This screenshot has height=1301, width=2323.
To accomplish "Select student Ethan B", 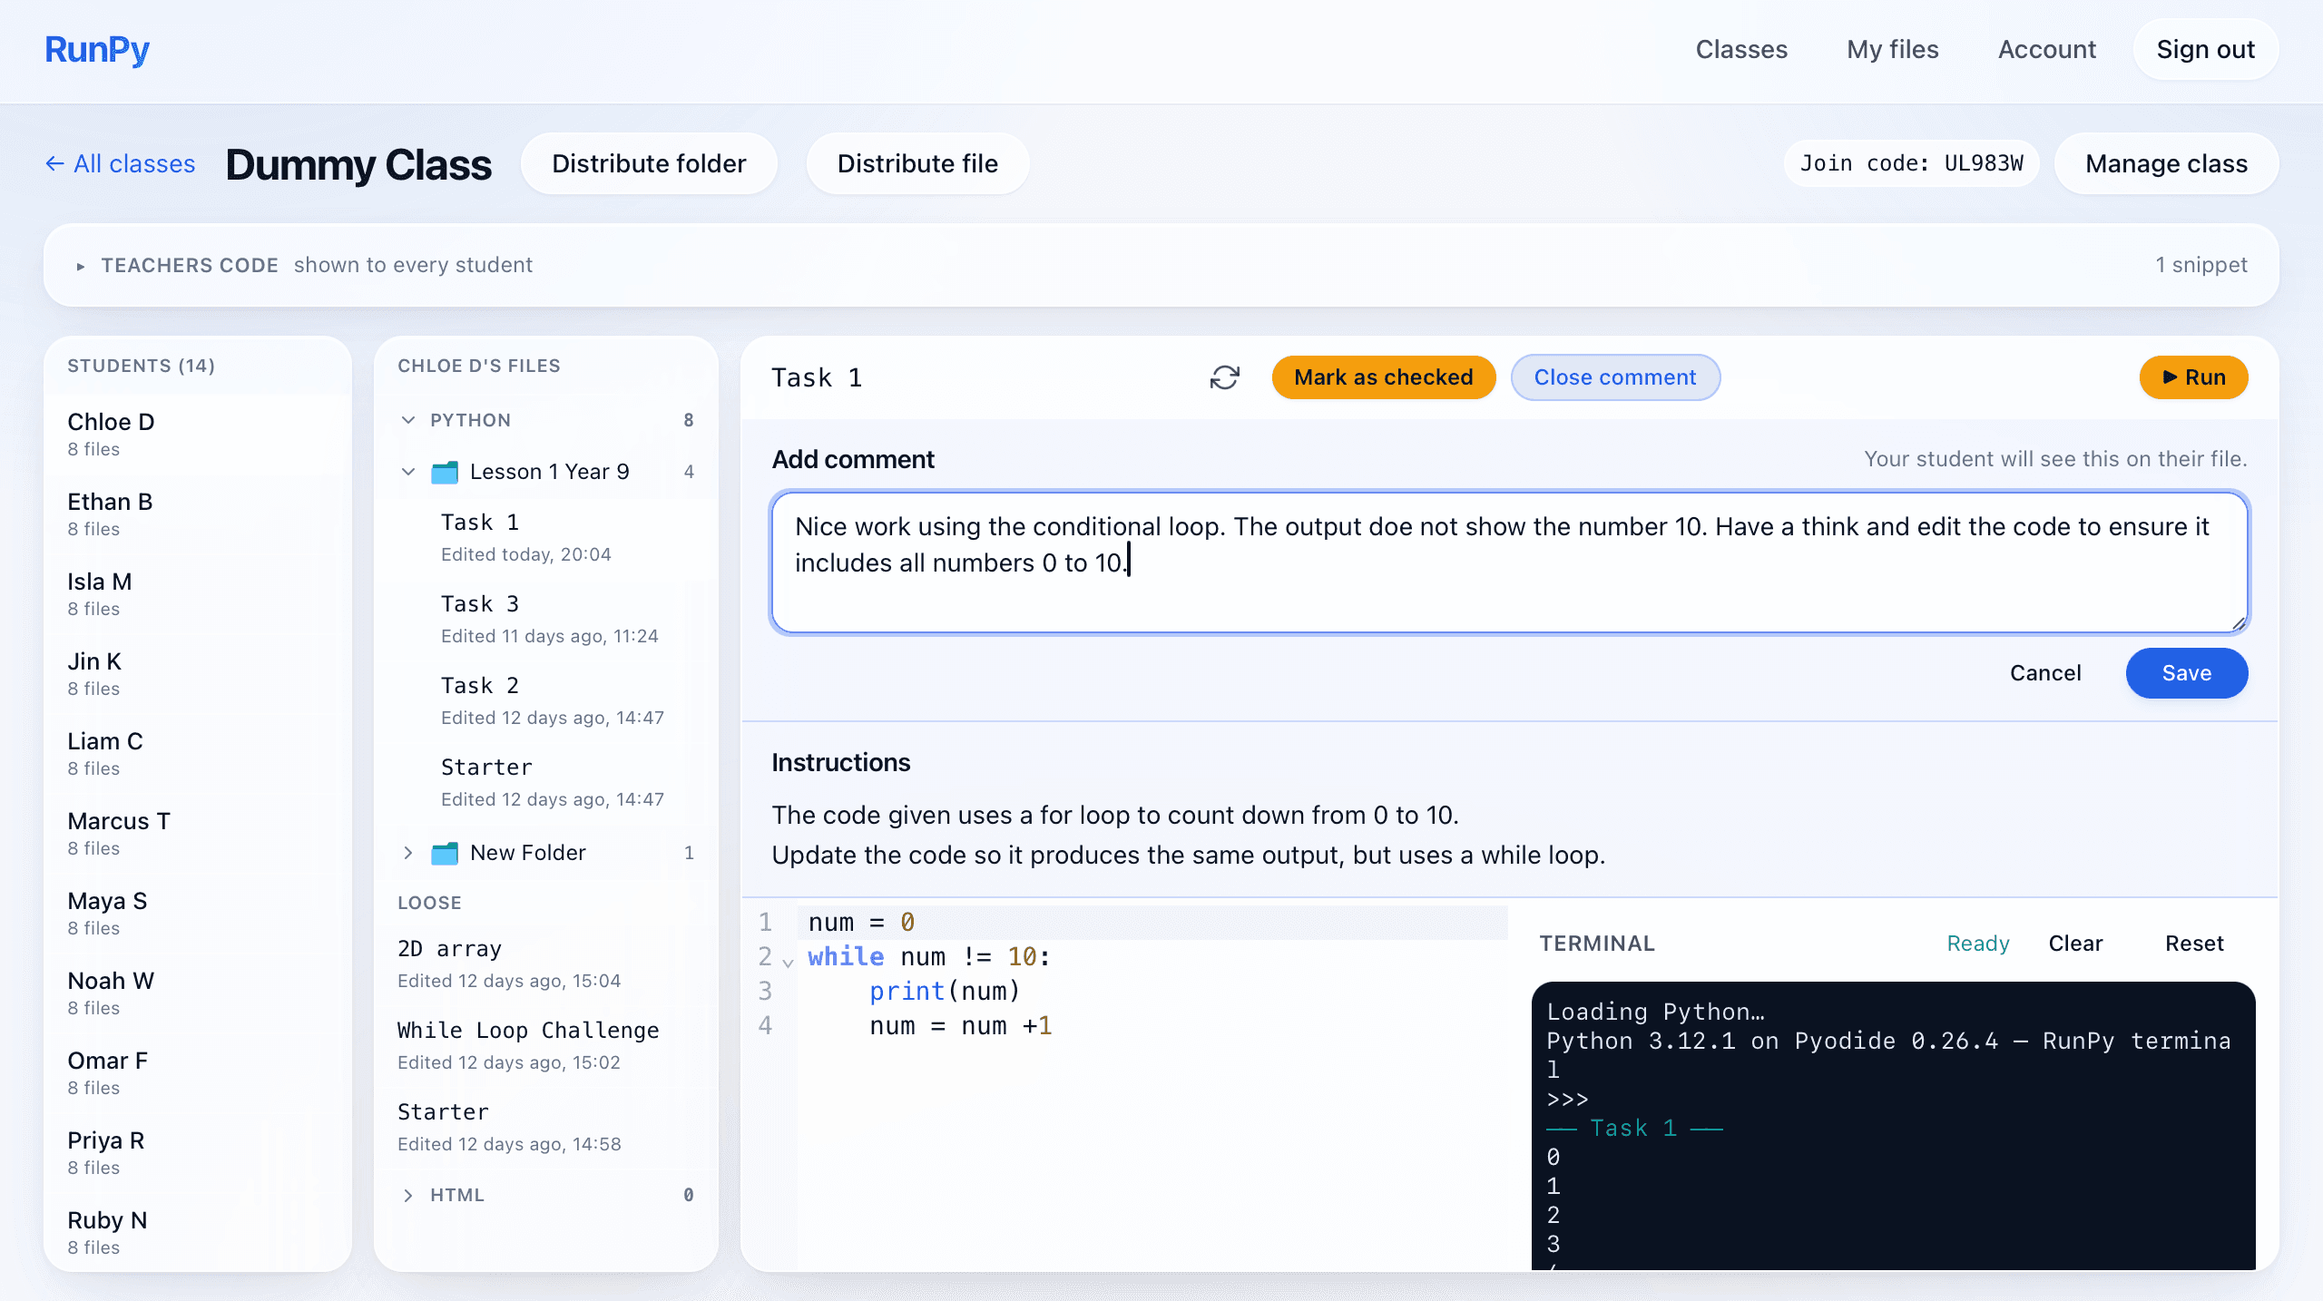I will 198,514.
